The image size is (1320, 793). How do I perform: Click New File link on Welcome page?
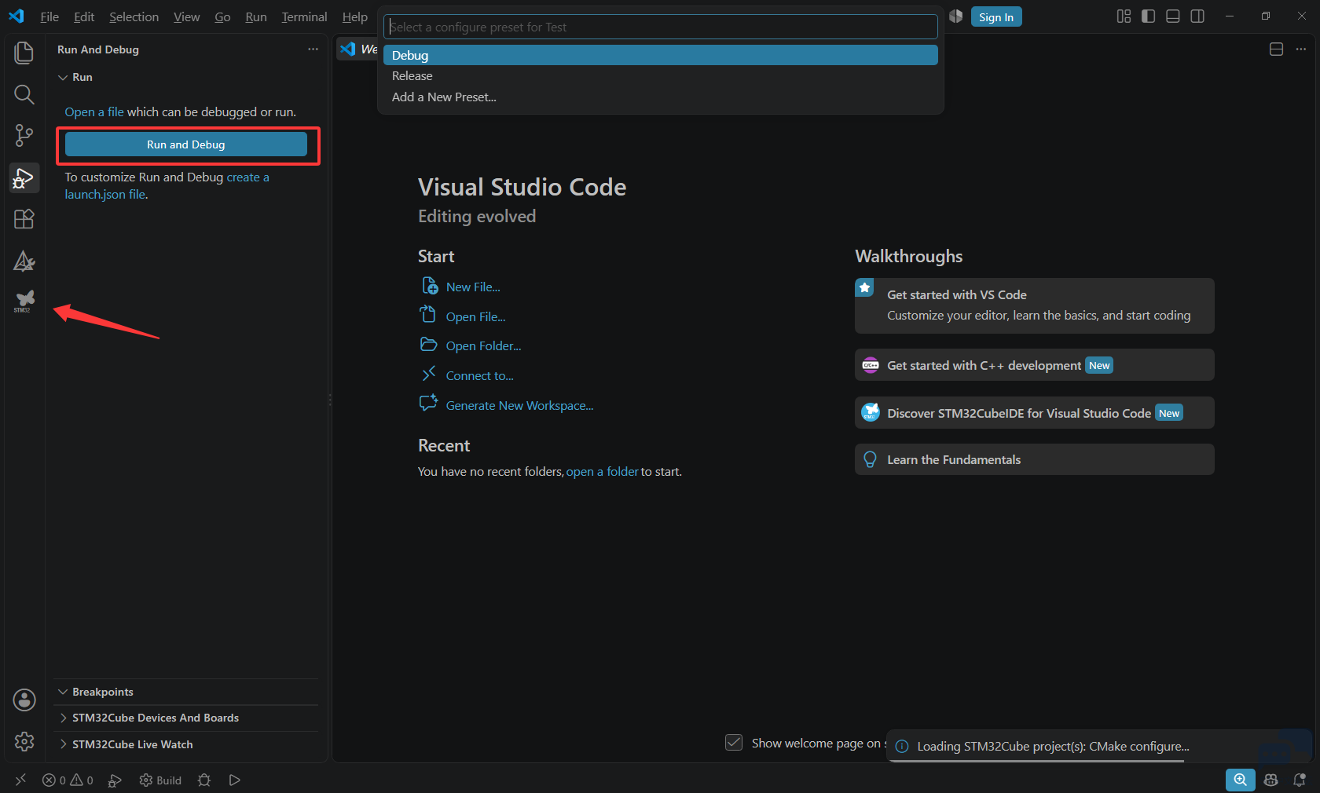tap(473, 287)
